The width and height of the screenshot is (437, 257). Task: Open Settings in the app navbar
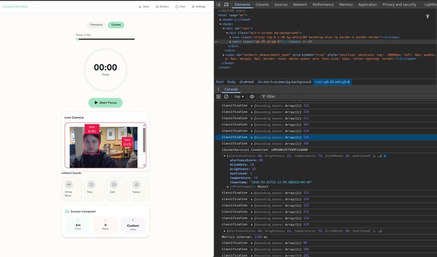point(199,6)
